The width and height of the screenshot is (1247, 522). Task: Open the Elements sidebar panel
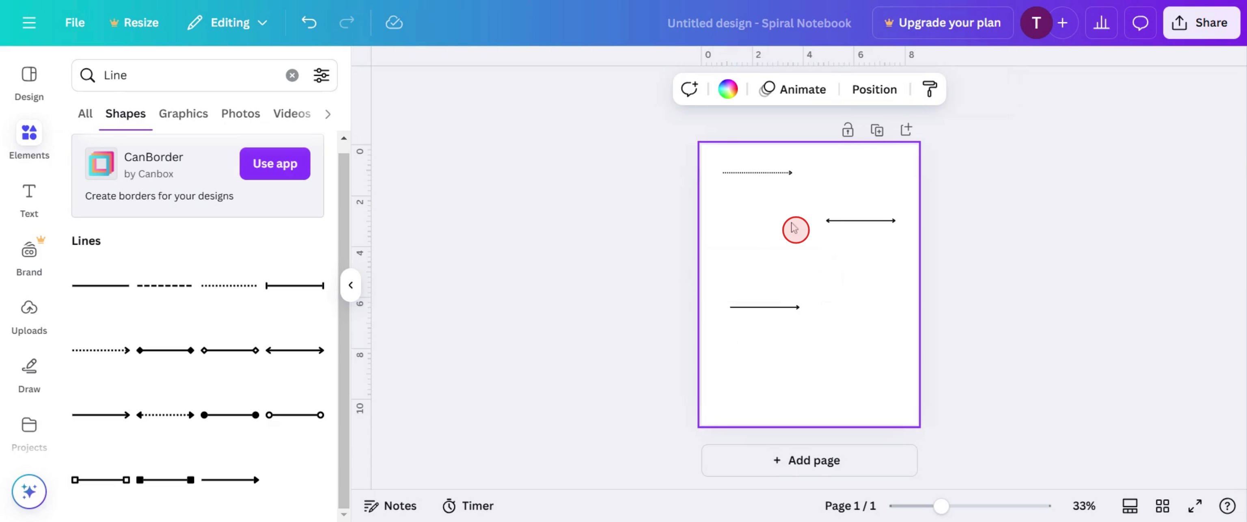(x=29, y=140)
